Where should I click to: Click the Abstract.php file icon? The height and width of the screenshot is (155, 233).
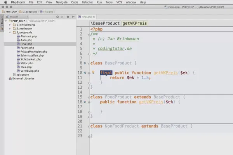coord(18,36)
